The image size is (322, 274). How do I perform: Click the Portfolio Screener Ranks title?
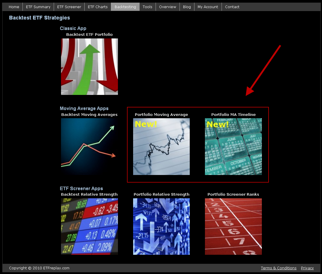click(233, 194)
